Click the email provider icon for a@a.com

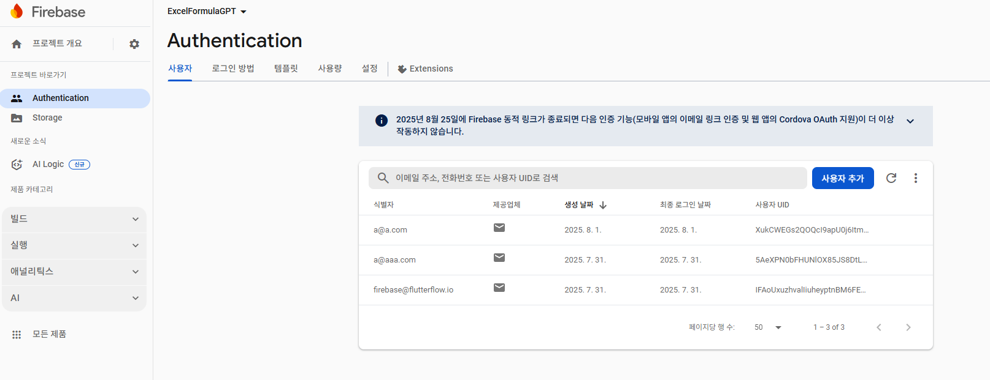[x=499, y=228]
